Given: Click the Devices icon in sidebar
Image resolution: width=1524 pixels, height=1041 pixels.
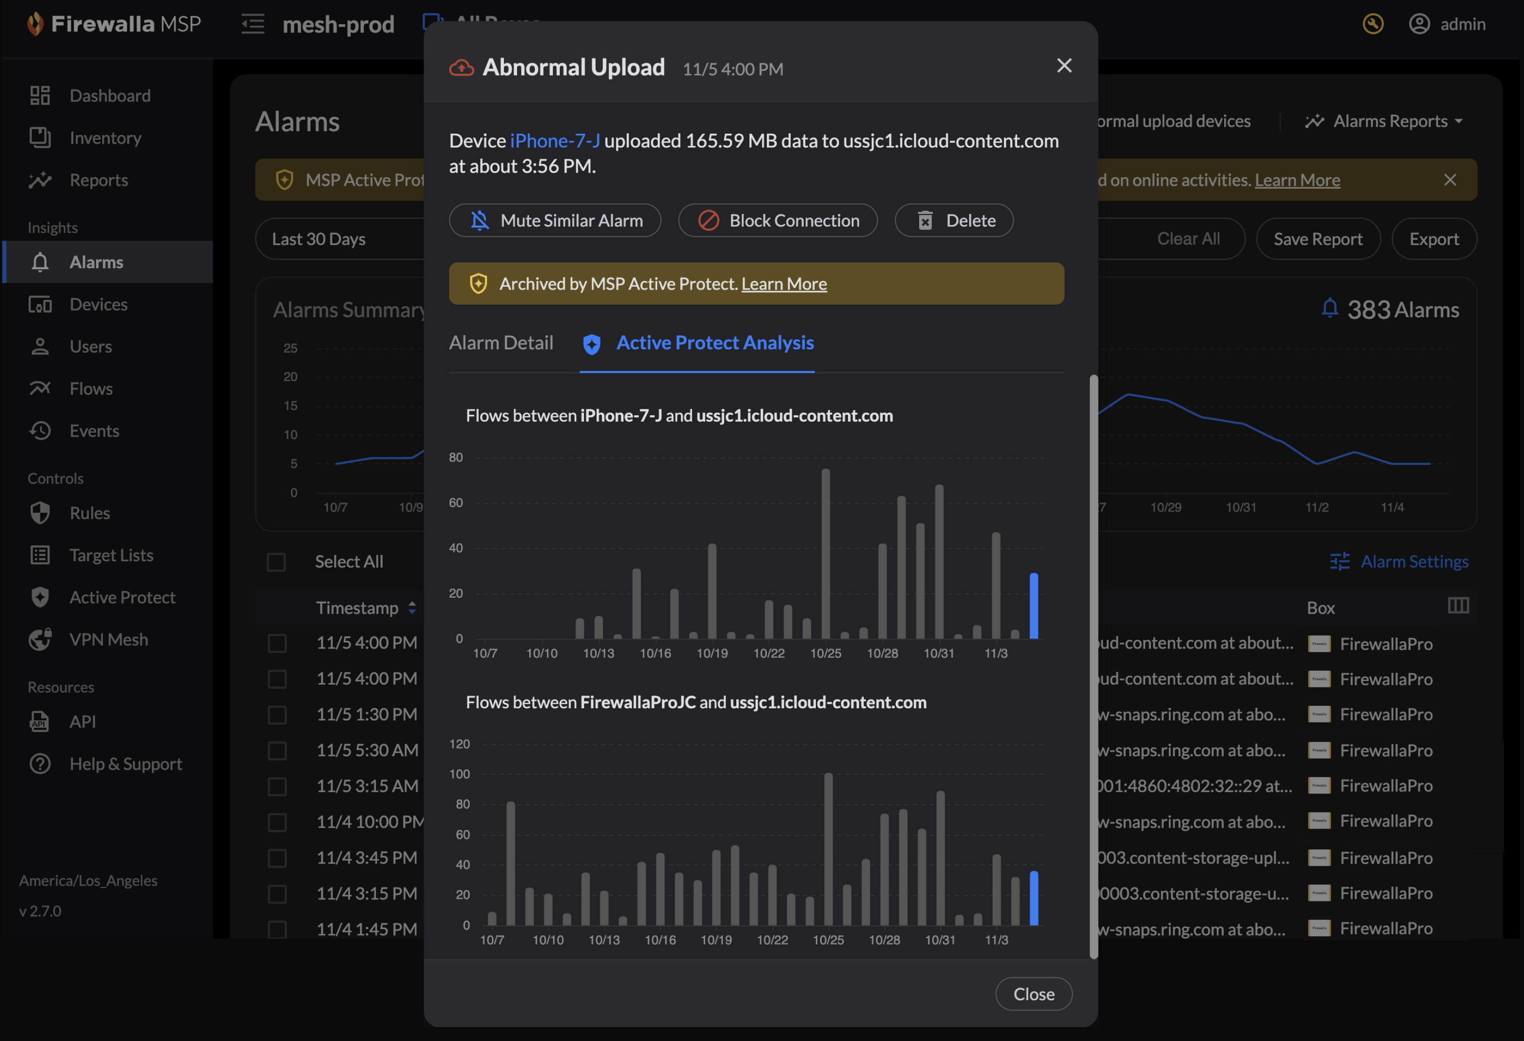Looking at the screenshot, I should click(x=40, y=304).
